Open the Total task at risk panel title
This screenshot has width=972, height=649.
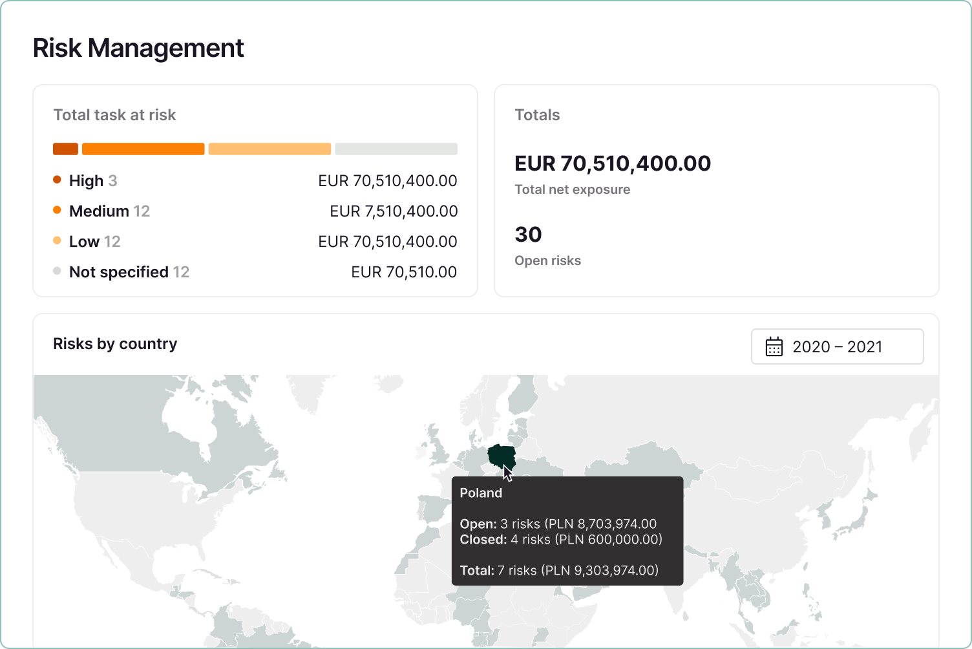[x=114, y=114]
